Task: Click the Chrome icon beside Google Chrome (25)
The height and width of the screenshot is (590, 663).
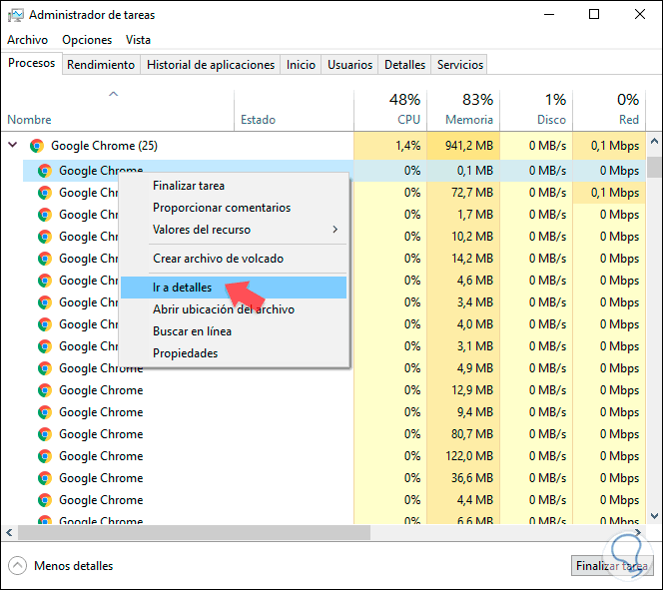Action: pyautogui.click(x=37, y=146)
